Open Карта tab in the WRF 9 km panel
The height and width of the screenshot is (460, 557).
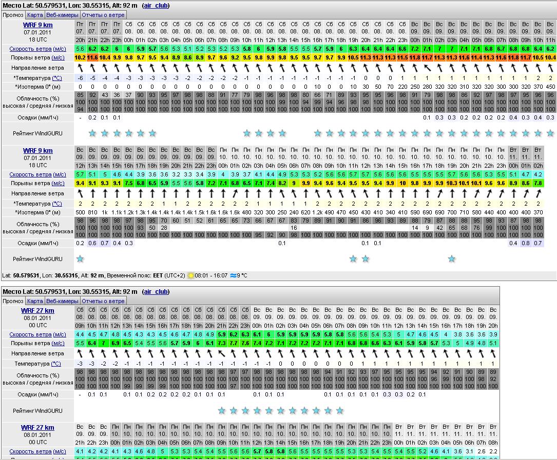pos(35,15)
